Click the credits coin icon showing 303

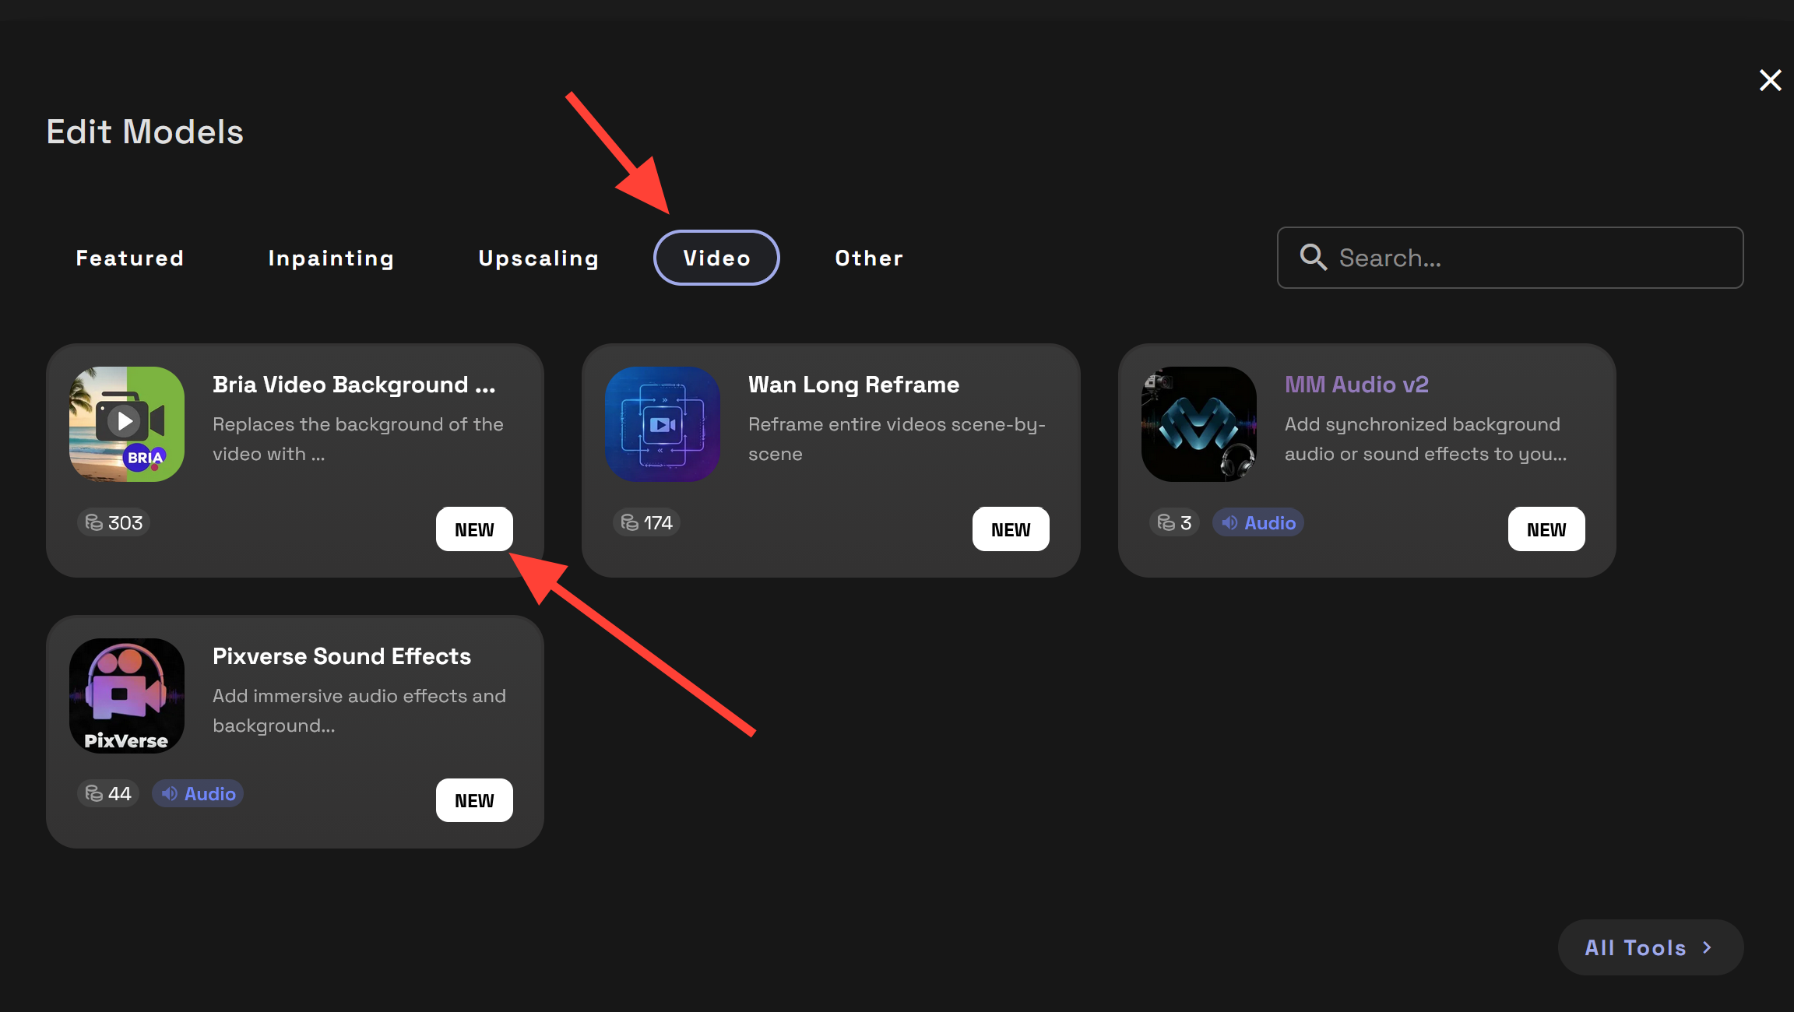[94, 522]
